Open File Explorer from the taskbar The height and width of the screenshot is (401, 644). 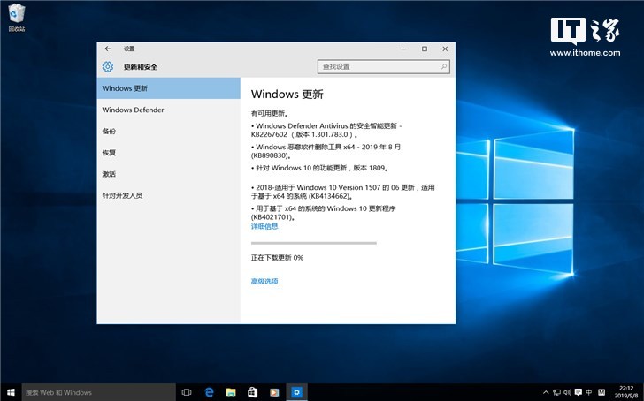click(231, 392)
